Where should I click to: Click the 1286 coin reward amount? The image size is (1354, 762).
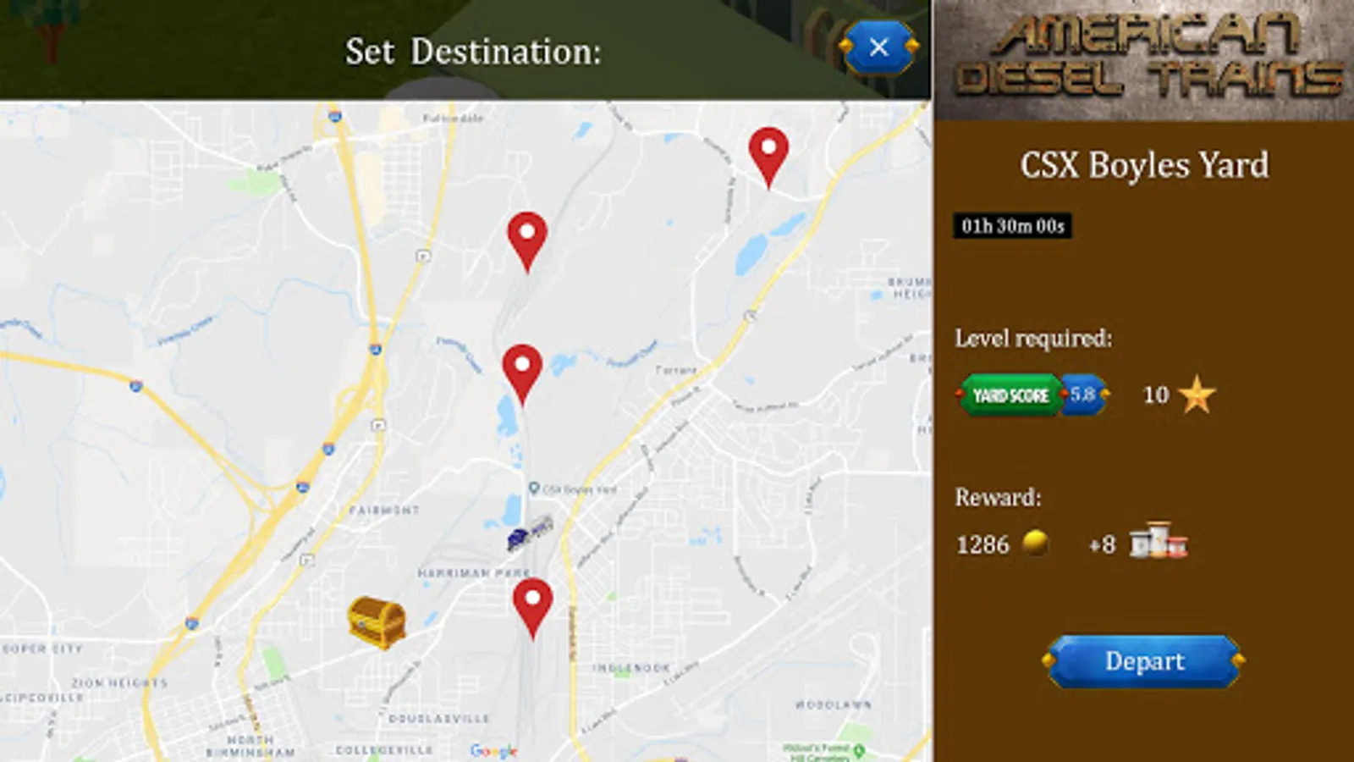982,544
